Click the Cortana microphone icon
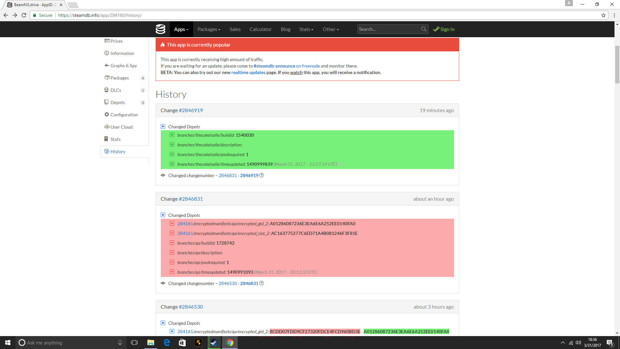620x349 pixels. point(120,343)
